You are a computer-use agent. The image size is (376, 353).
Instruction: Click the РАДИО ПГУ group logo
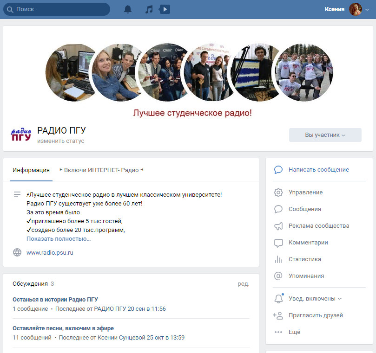point(21,135)
